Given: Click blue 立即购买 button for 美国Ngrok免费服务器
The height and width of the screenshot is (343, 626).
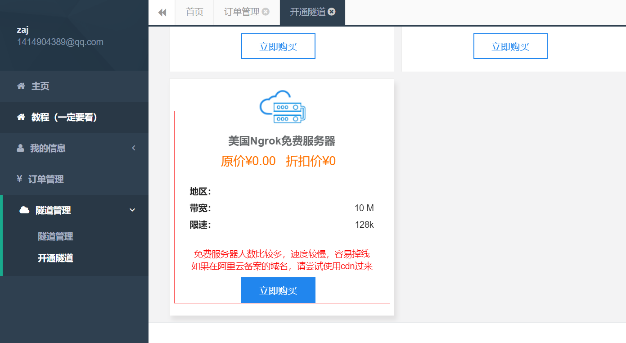Looking at the screenshot, I should 278,290.
